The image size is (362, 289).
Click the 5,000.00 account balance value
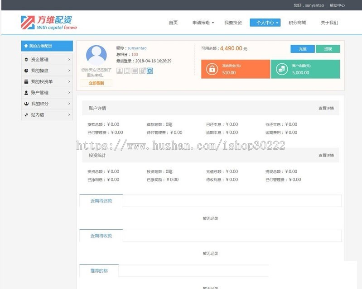click(300, 73)
